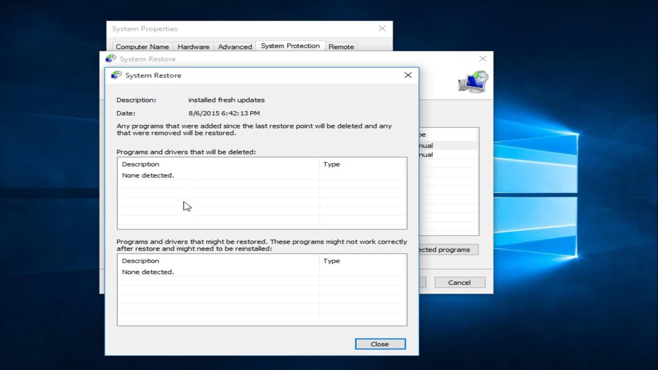Select "None detected." in deleted programs list

point(148,175)
